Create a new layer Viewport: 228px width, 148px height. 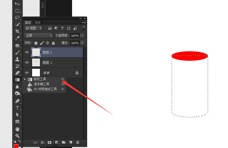(71, 142)
